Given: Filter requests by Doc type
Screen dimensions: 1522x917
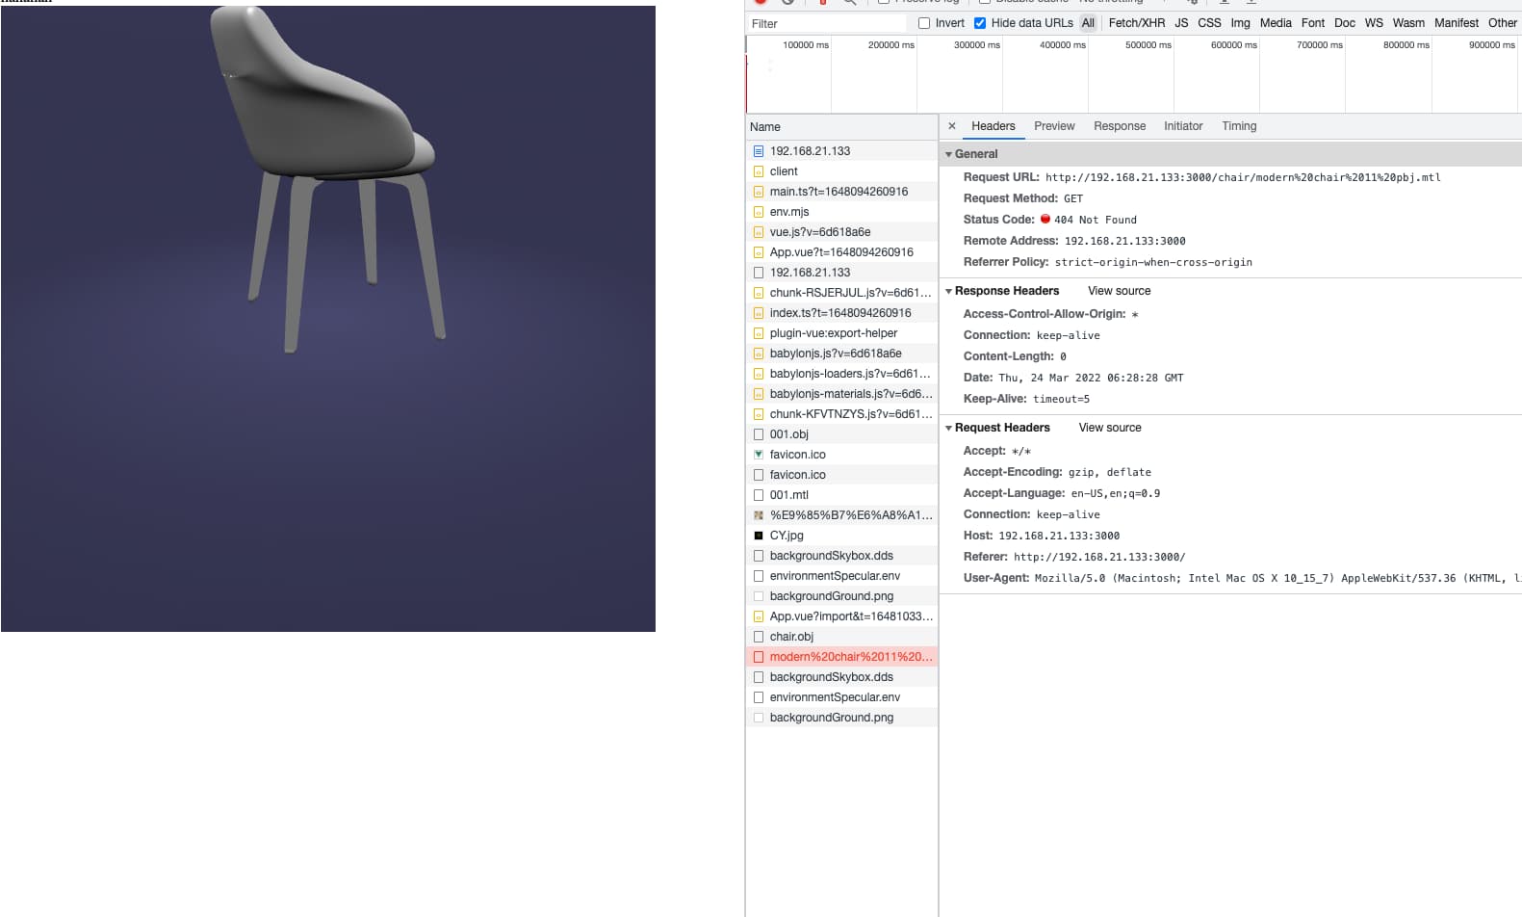Looking at the screenshot, I should [1345, 23].
